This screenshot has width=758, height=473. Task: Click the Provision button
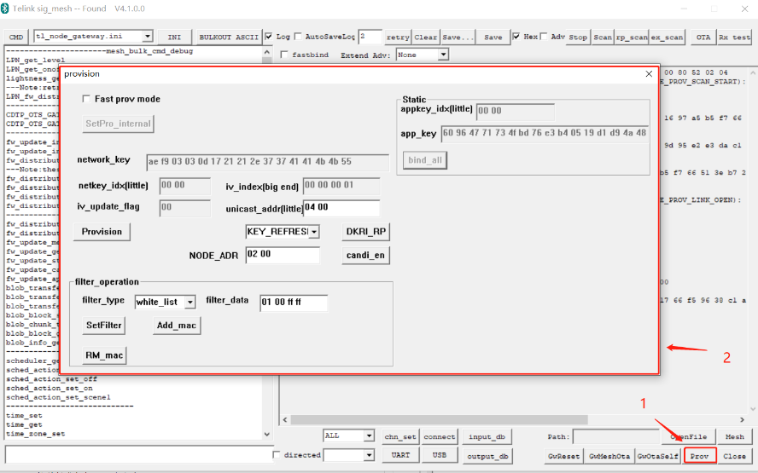102,232
